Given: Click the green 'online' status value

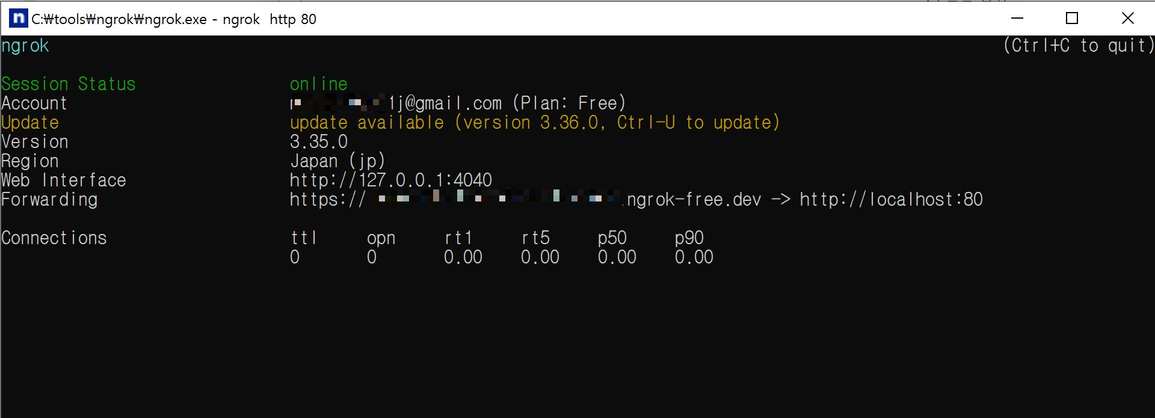Looking at the screenshot, I should pos(319,84).
